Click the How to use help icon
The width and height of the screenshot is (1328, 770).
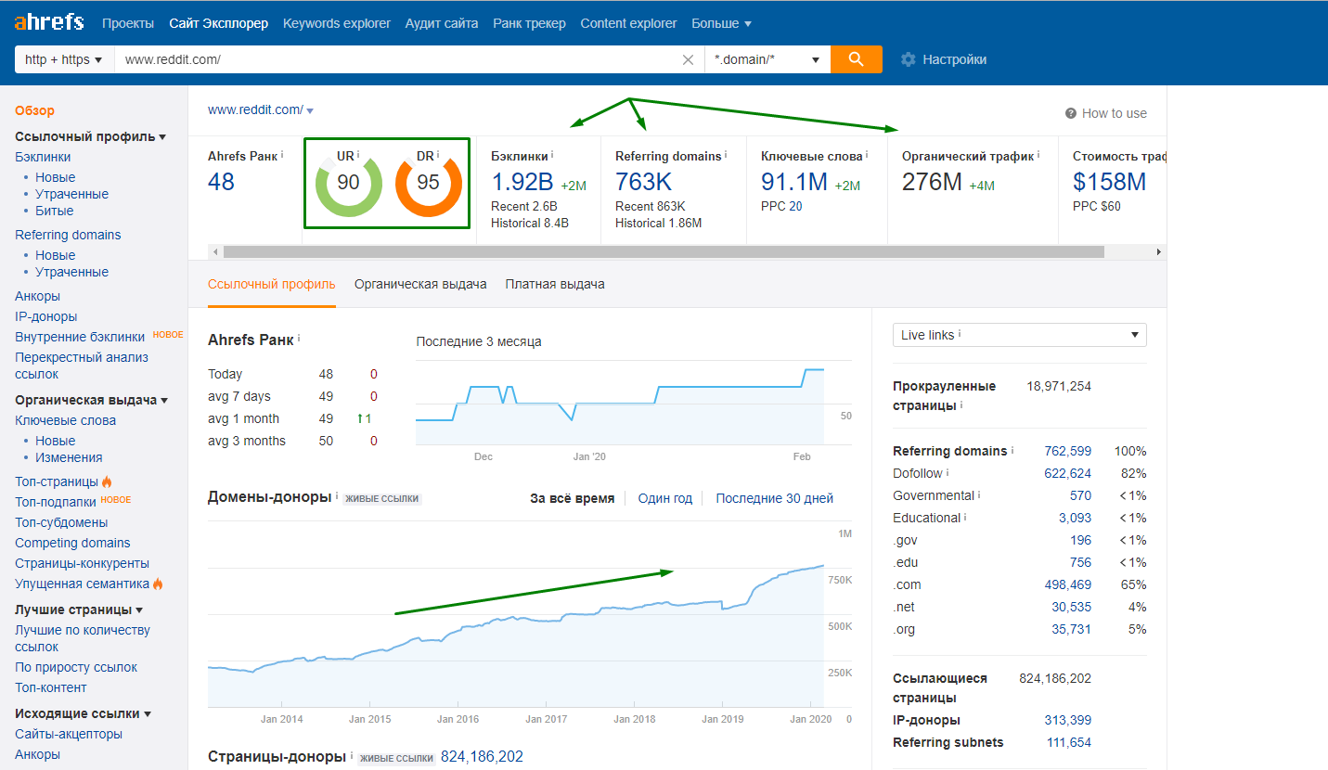pos(1071,113)
